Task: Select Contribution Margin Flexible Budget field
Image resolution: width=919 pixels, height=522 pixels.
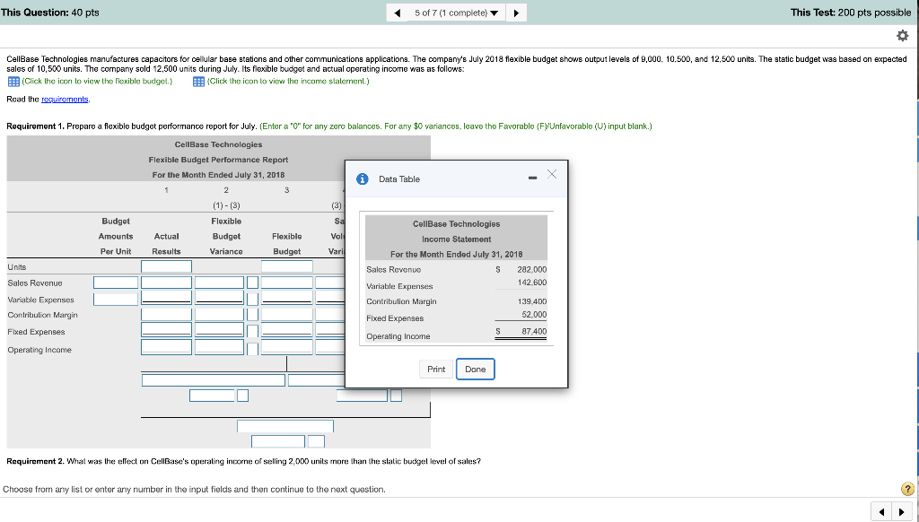Action: coord(287,315)
